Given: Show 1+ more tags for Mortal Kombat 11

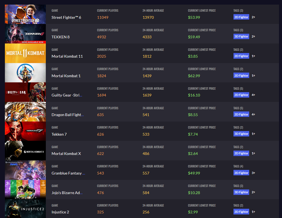Looking at the screenshot, I should pos(254,56).
